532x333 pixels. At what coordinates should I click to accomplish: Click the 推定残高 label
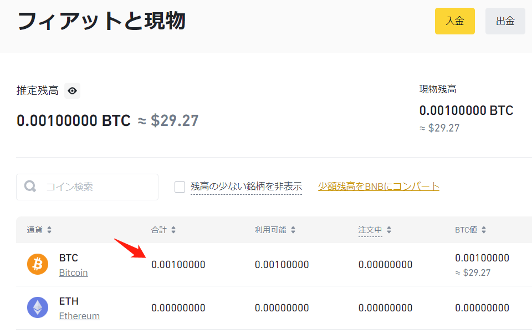pyautogui.click(x=38, y=90)
